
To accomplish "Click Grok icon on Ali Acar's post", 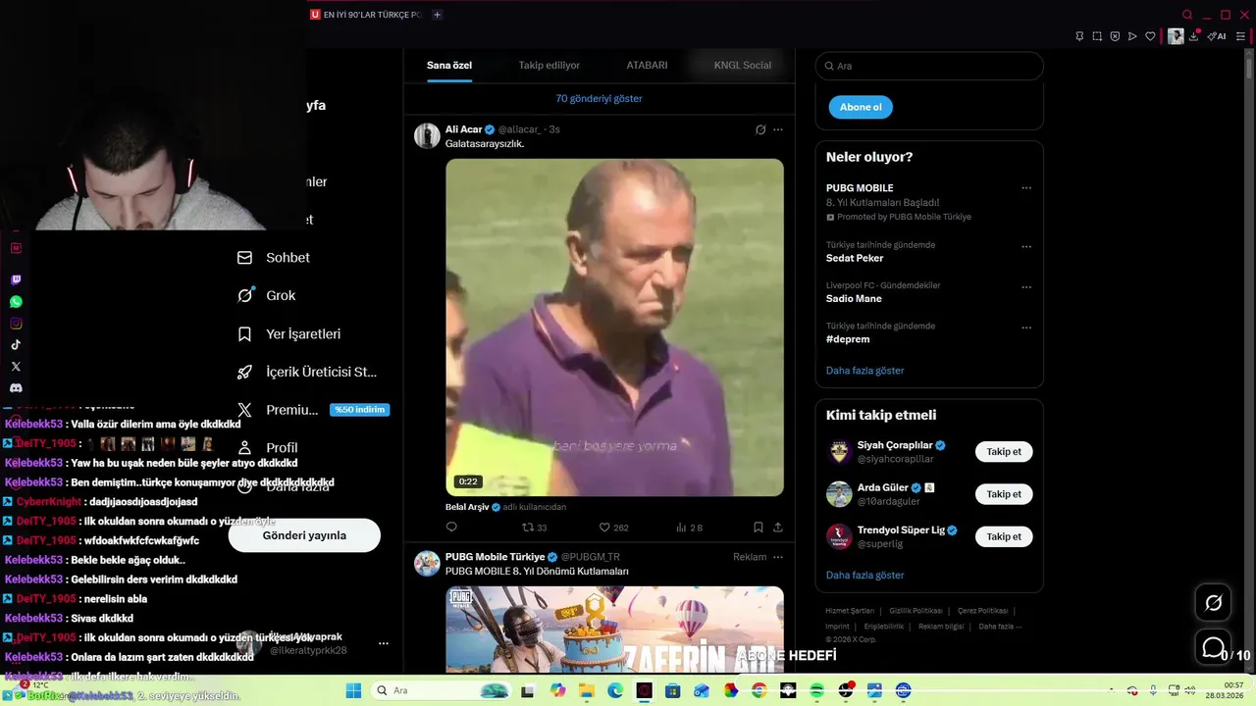I will click(760, 129).
